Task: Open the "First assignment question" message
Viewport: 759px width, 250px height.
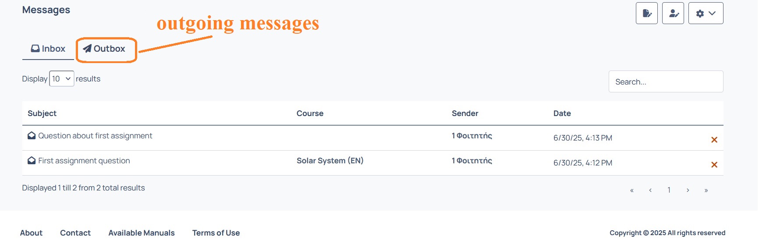Action: (84, 161)
